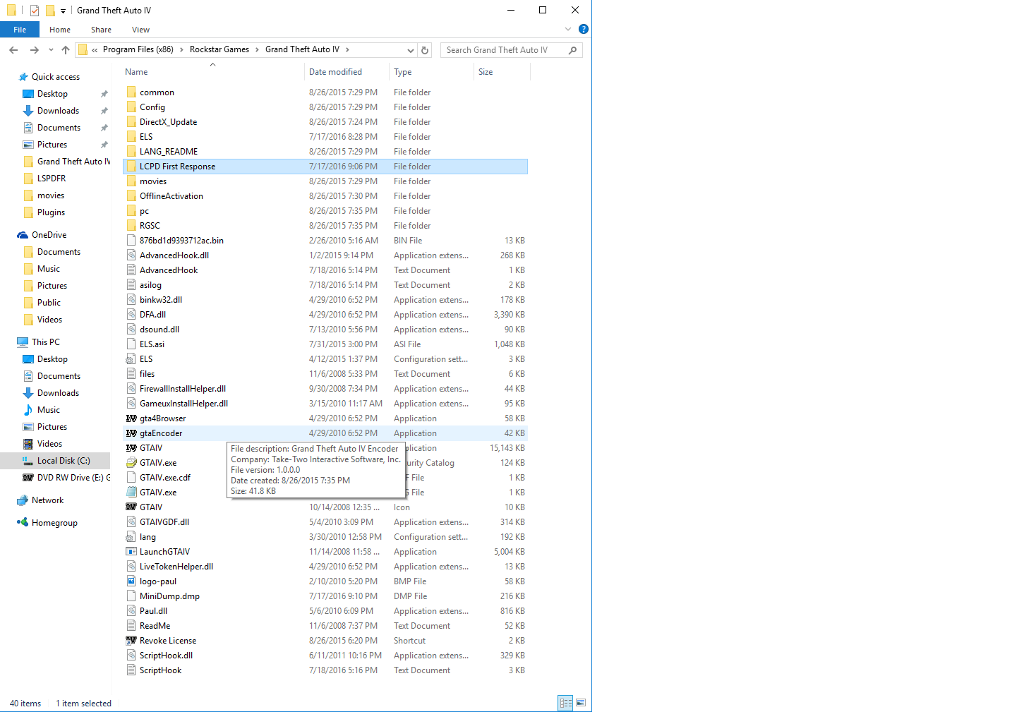
Task: Click the Local Disk (C:) drive icon
Action: [x=28, y=461]
